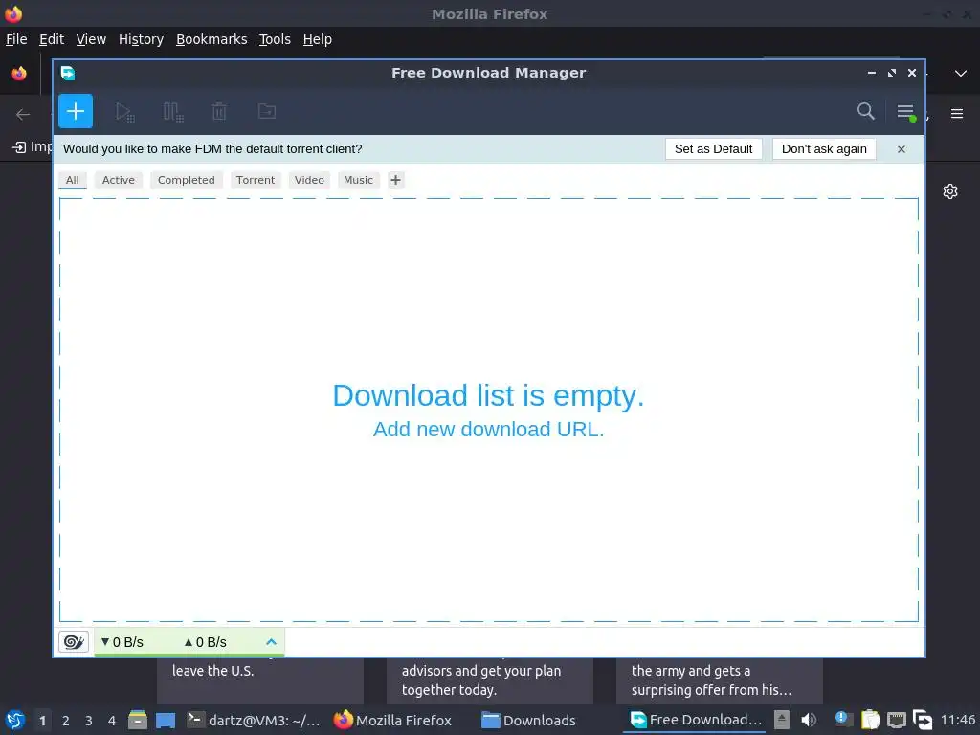Click the Free Download Manager taskbar entry

696,720
